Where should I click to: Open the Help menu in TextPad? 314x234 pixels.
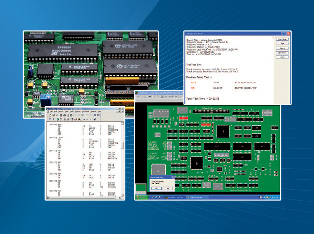(100, 111)
